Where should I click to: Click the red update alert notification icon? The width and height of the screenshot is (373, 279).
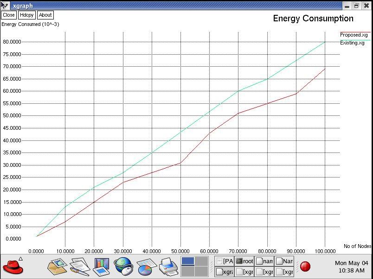tap(305, 266)
